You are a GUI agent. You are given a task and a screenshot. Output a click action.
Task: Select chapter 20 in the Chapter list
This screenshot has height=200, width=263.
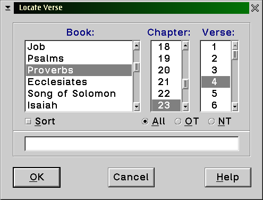[x=166, y=70]
